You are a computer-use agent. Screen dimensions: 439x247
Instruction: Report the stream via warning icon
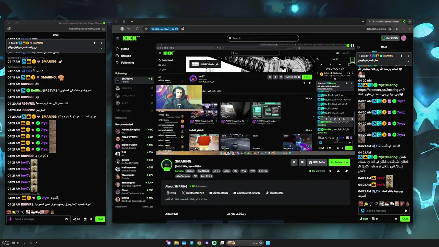[x=338, y=171]
